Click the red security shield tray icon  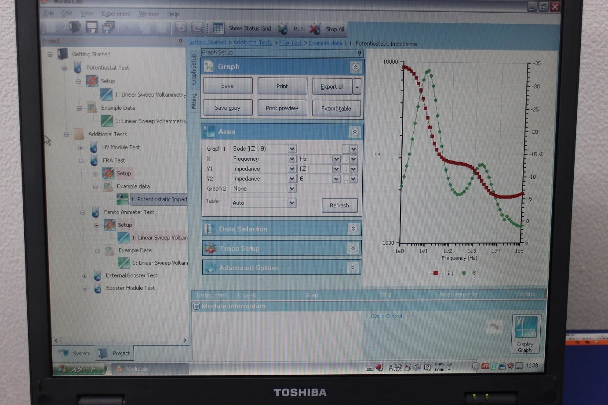point(510,366)
